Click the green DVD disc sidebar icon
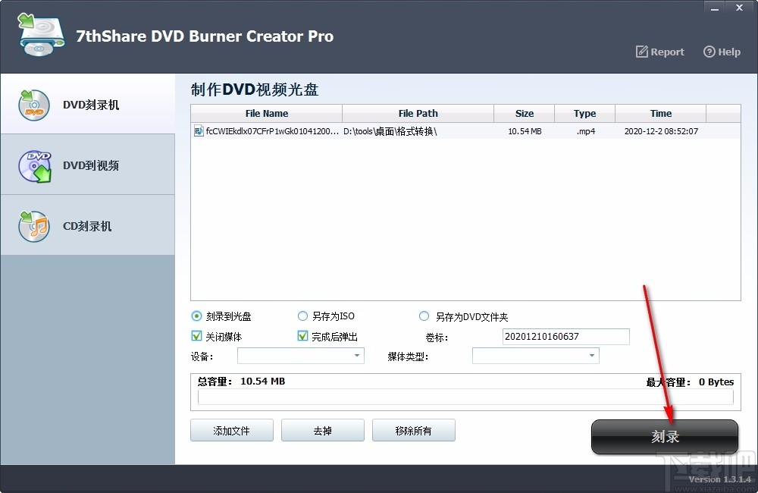758x493 pixels. (x=33, y=165)
